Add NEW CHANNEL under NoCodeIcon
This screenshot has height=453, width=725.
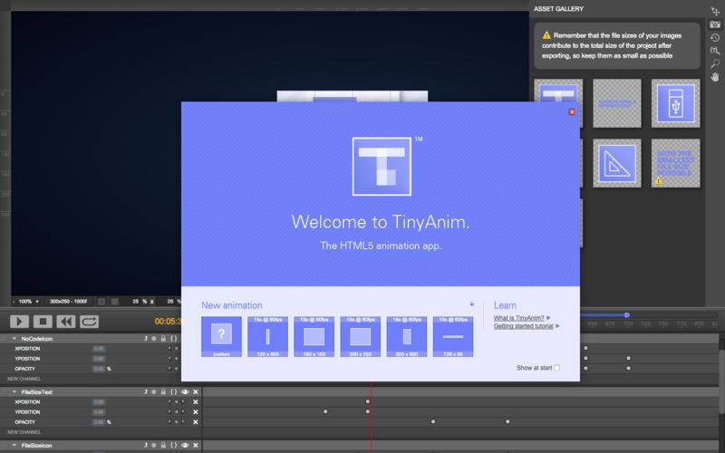click(24, 379)
